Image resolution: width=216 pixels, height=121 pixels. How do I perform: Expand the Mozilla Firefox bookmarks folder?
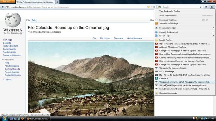[185, 40]
